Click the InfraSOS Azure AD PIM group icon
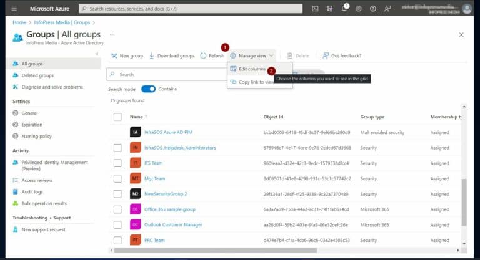480x260 pixels. point(135,132)
